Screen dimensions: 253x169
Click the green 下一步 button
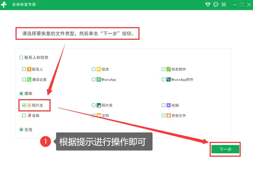click(x=225, y=149)
